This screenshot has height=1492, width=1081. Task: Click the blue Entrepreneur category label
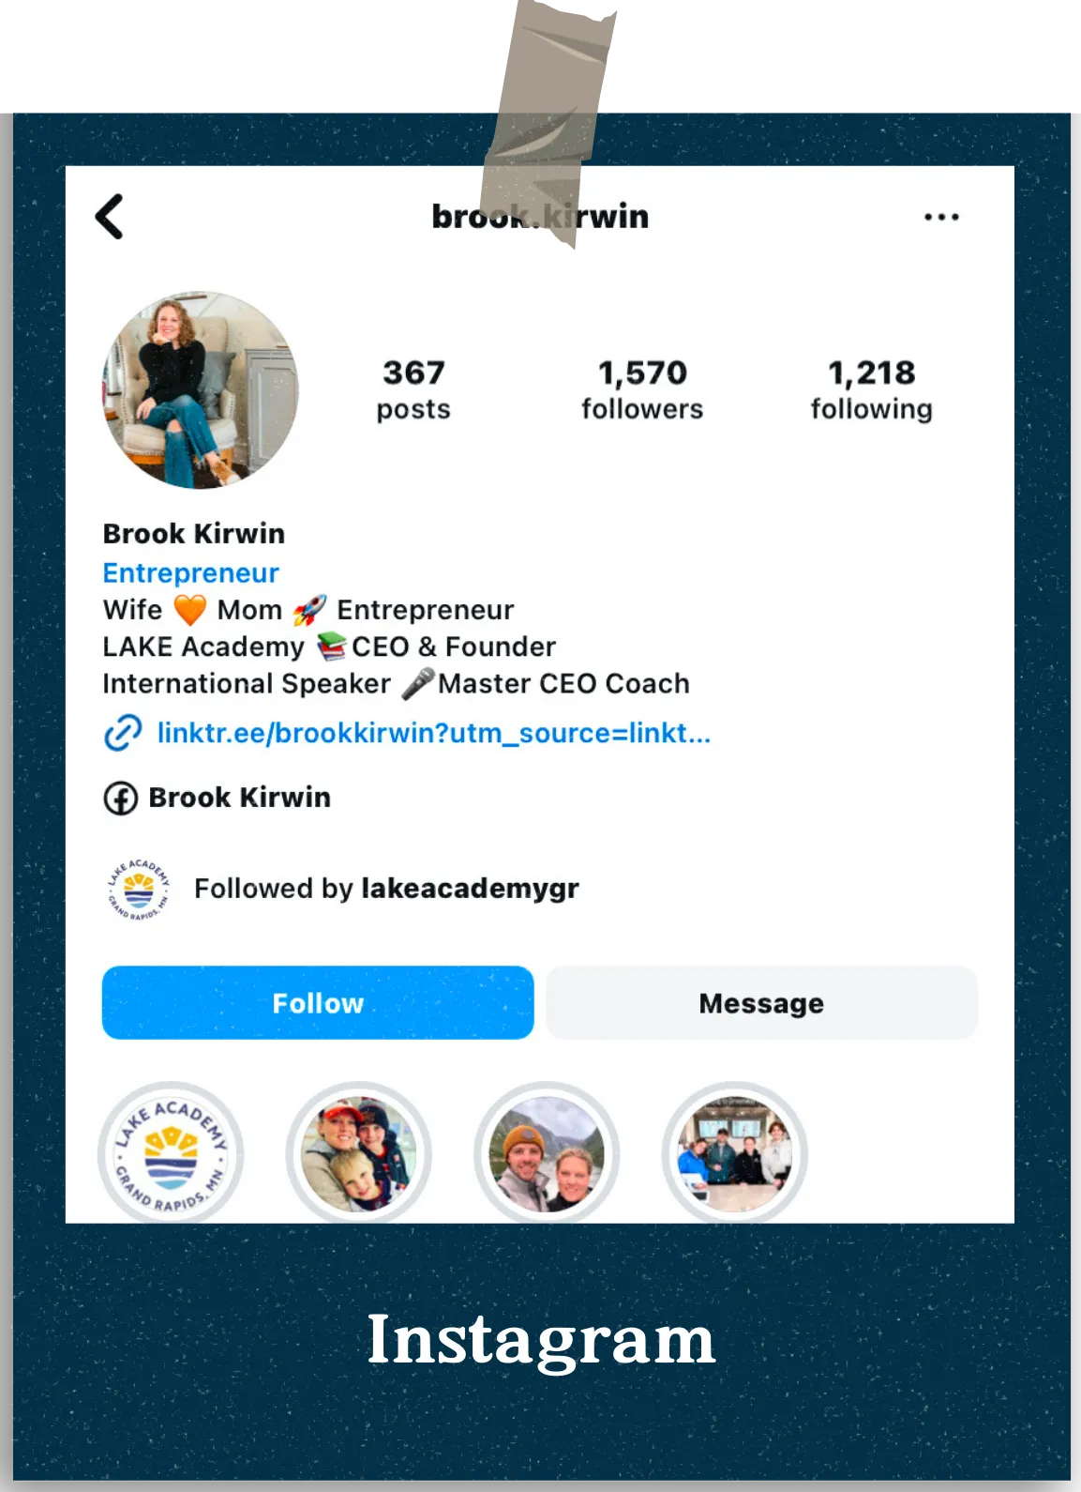click(x=191, y=572)
